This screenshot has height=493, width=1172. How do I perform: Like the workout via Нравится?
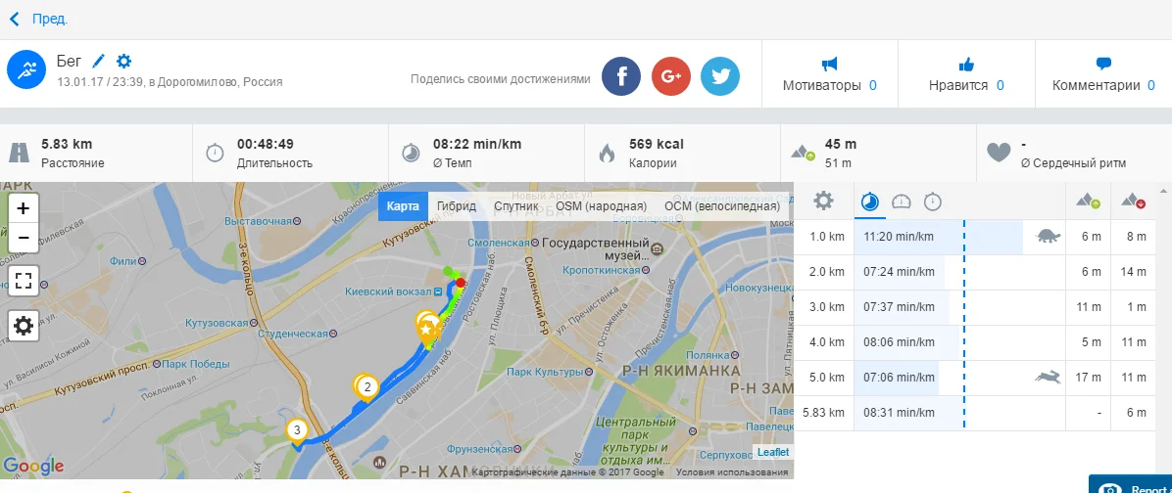click(x=966, y=74)
